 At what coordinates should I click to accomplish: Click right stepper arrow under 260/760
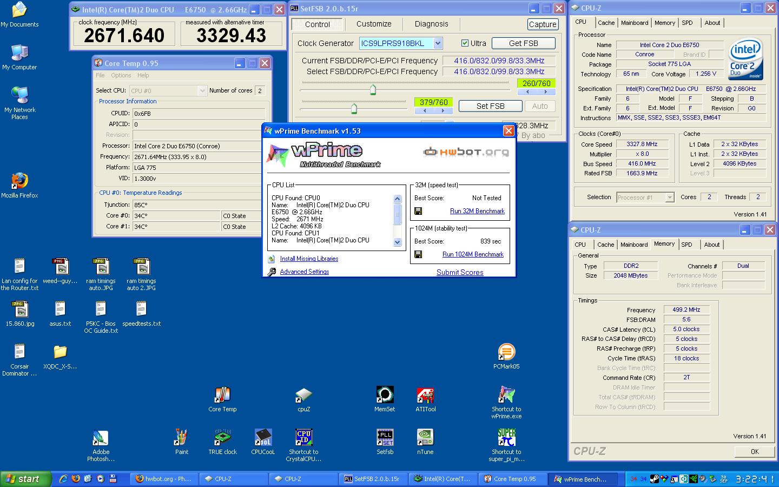point(545,92)
